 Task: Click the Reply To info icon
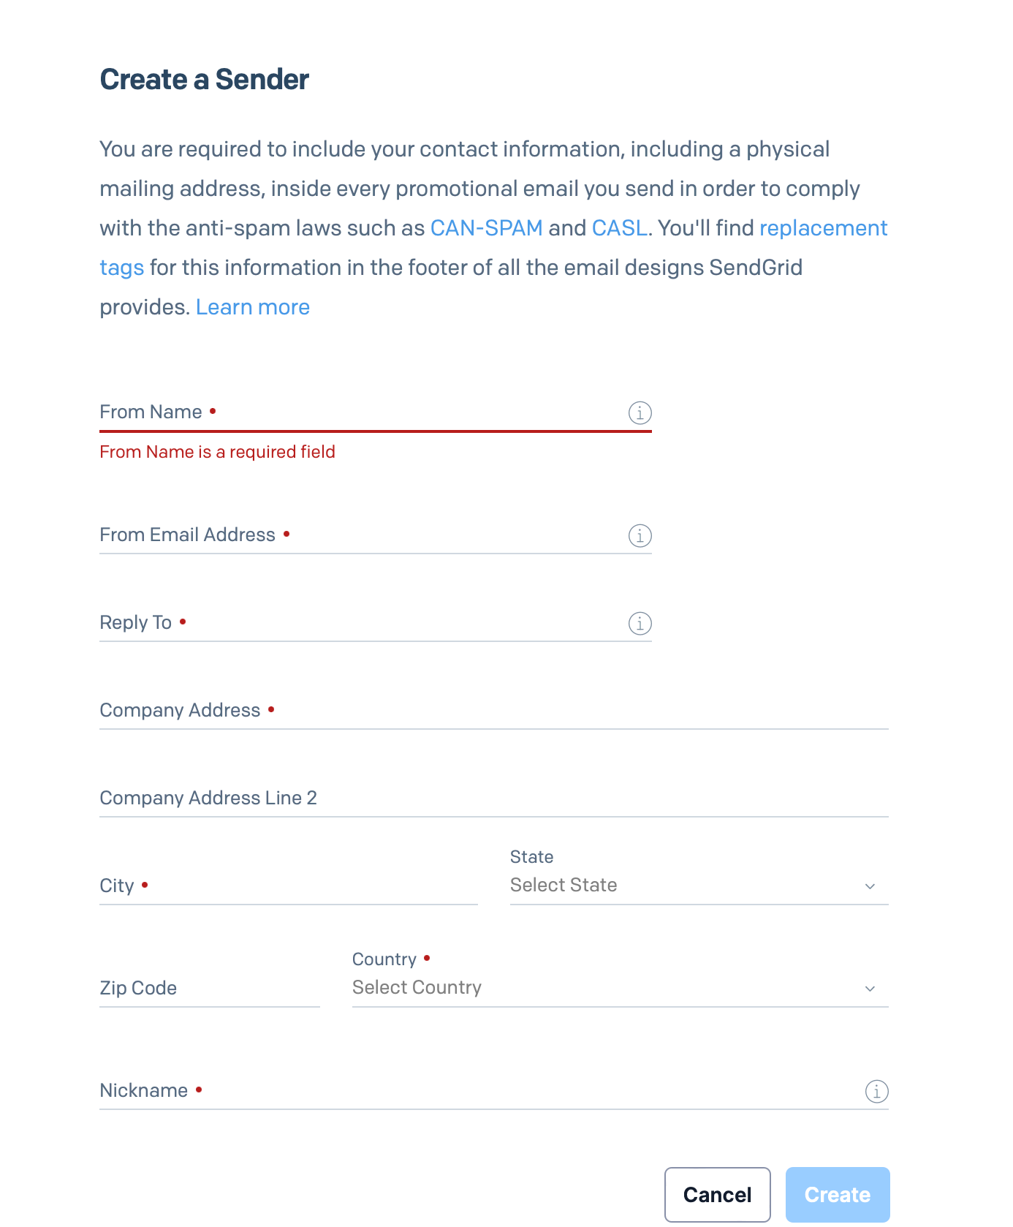point(640,624)
